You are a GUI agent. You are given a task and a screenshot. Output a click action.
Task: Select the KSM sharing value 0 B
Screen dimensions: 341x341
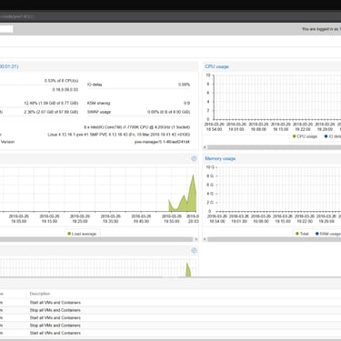(186, 103)
